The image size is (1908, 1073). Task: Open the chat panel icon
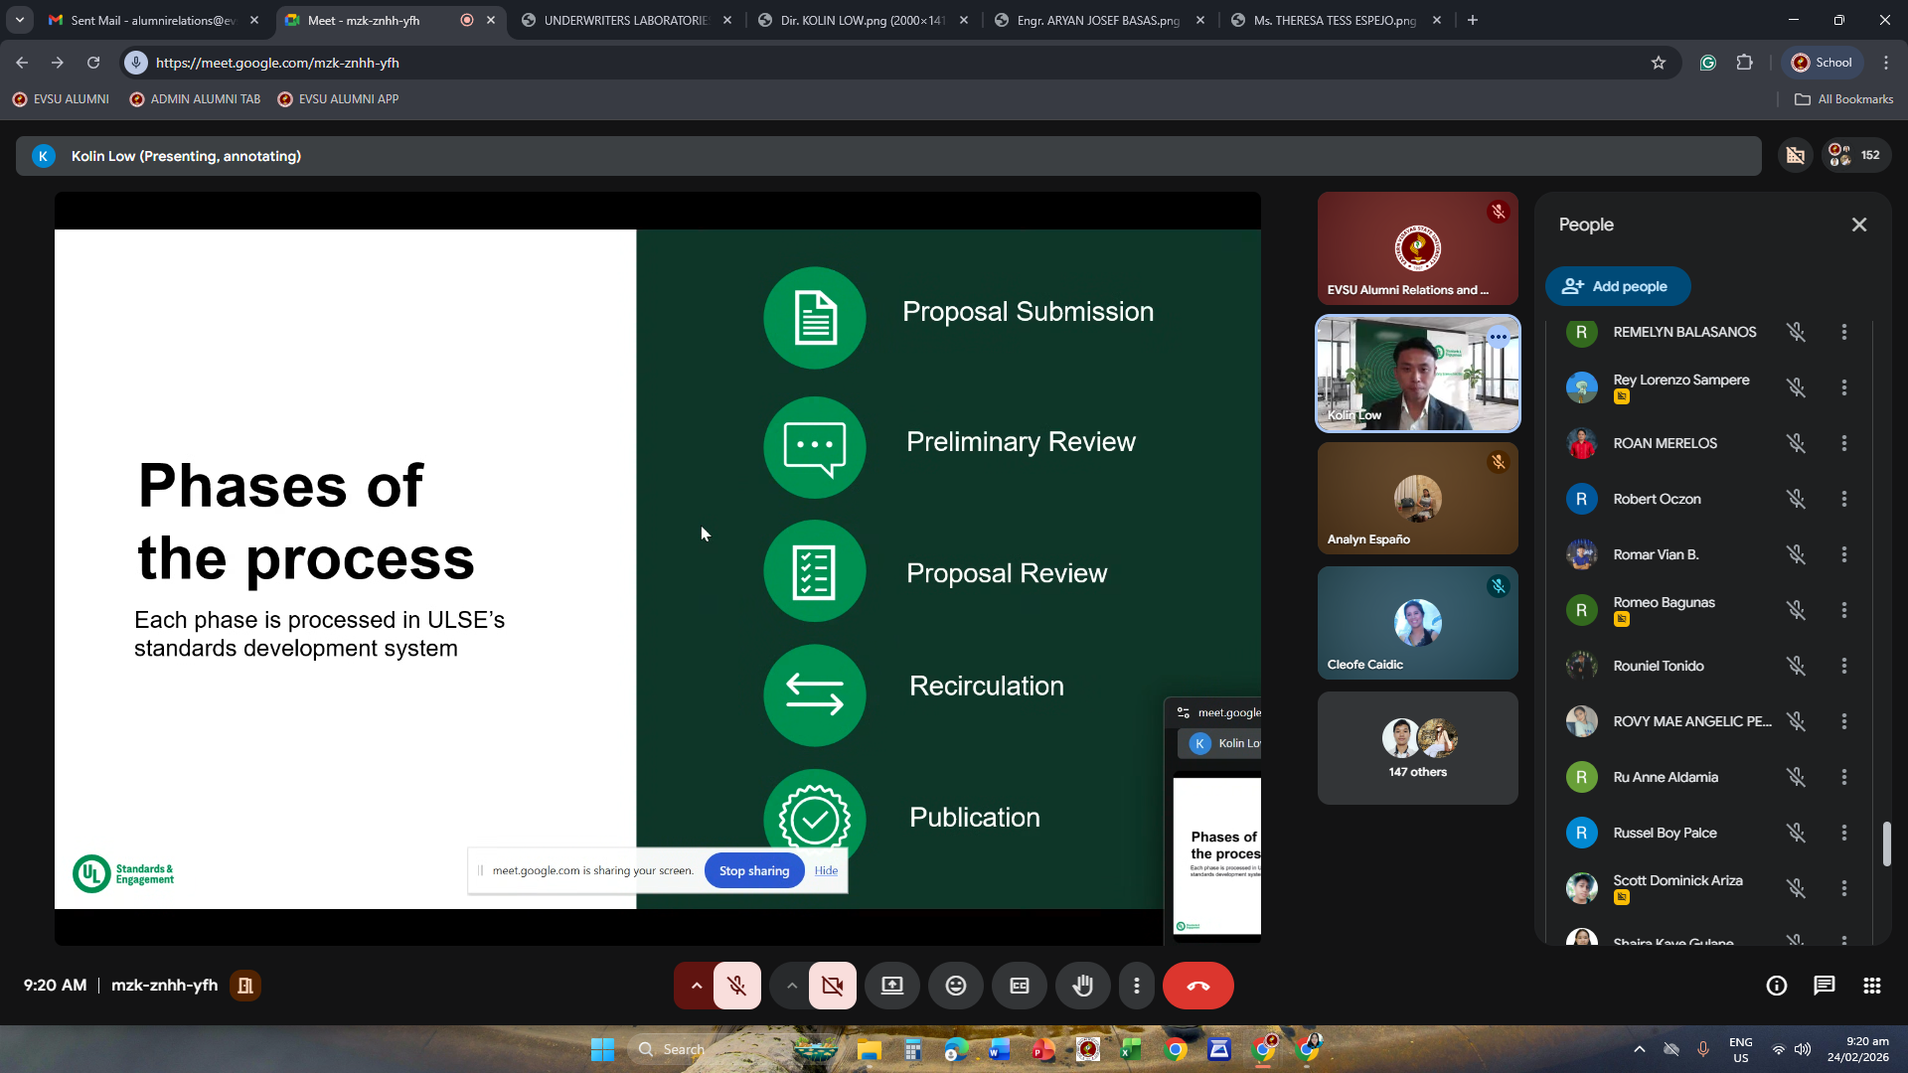coord(1824,986)
